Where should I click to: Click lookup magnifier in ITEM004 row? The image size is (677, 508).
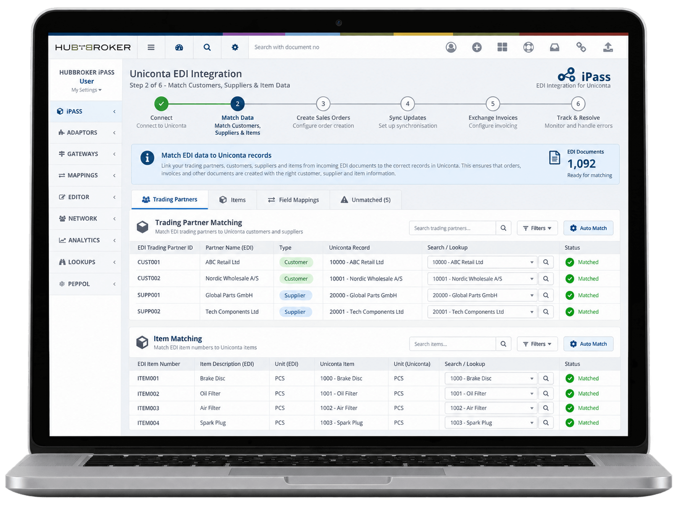546,423
